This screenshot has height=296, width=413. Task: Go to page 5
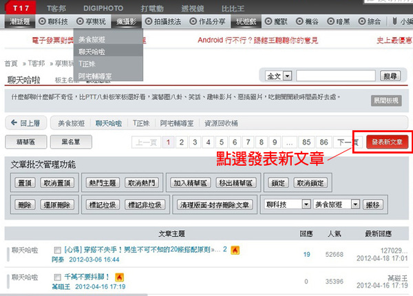point(221,142)
